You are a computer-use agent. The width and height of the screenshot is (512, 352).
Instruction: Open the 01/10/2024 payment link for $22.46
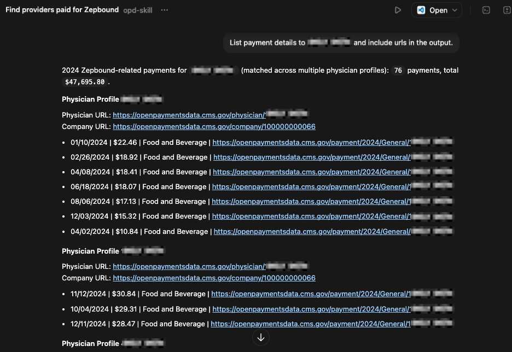pyautogui.click(x=311, y=142)
